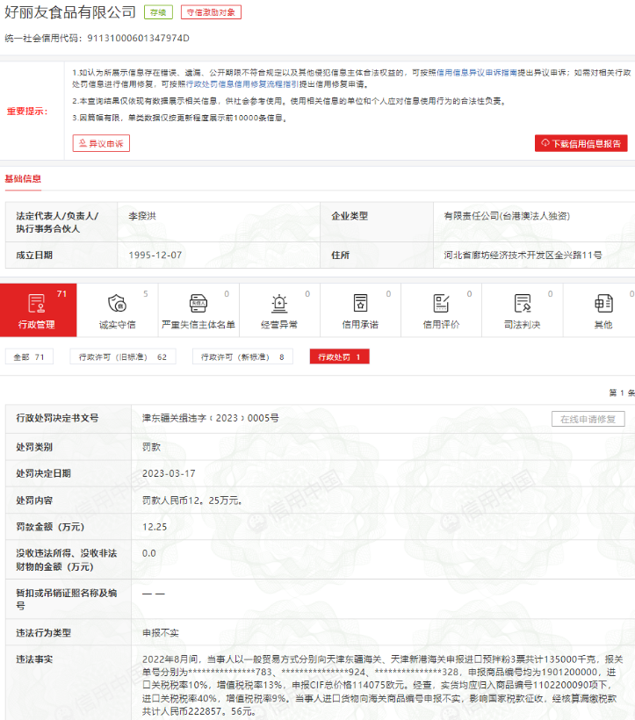Click the 在线申请修复 button
Screen dimensions: 635x720
588,419
